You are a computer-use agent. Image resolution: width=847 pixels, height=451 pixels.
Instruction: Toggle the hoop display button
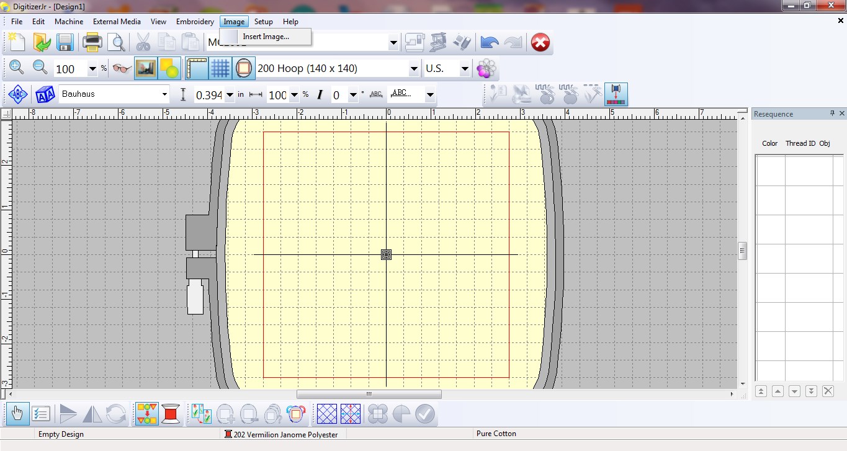244,68
